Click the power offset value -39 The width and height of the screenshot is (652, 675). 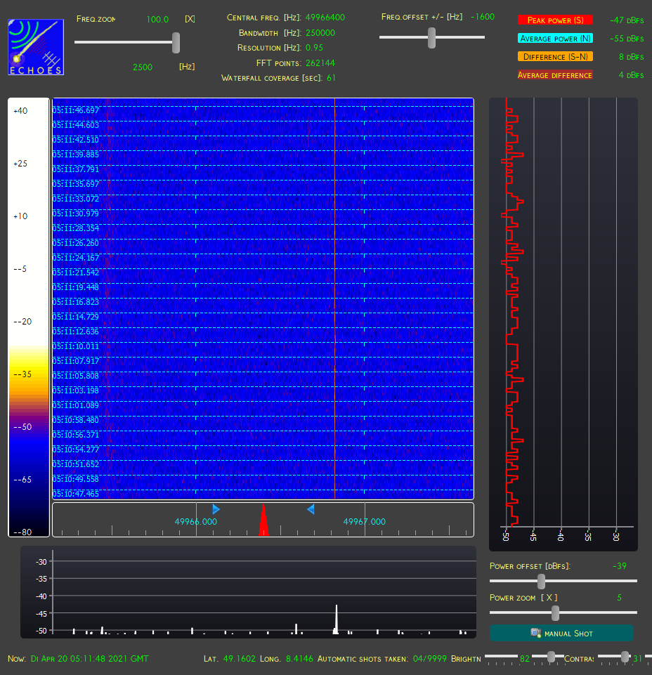[620, 566]
